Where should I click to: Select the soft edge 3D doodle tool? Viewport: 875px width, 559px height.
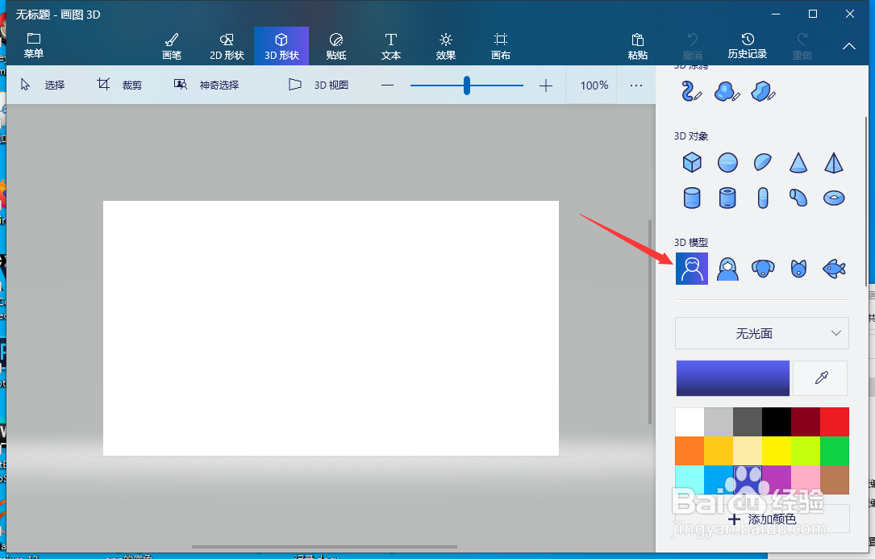tap(727, 91)
